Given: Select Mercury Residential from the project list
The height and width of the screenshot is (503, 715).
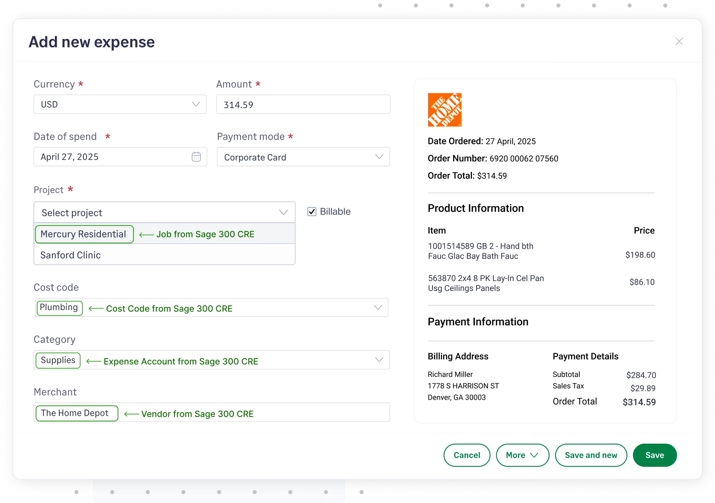Looking at the screenshot, I should (x=84, y=234).
